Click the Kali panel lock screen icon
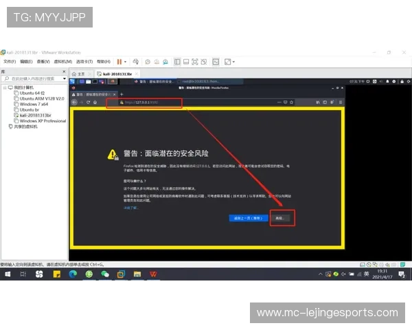Image resolution: width=412 pixels, height=330 pixels. (402, 82)
